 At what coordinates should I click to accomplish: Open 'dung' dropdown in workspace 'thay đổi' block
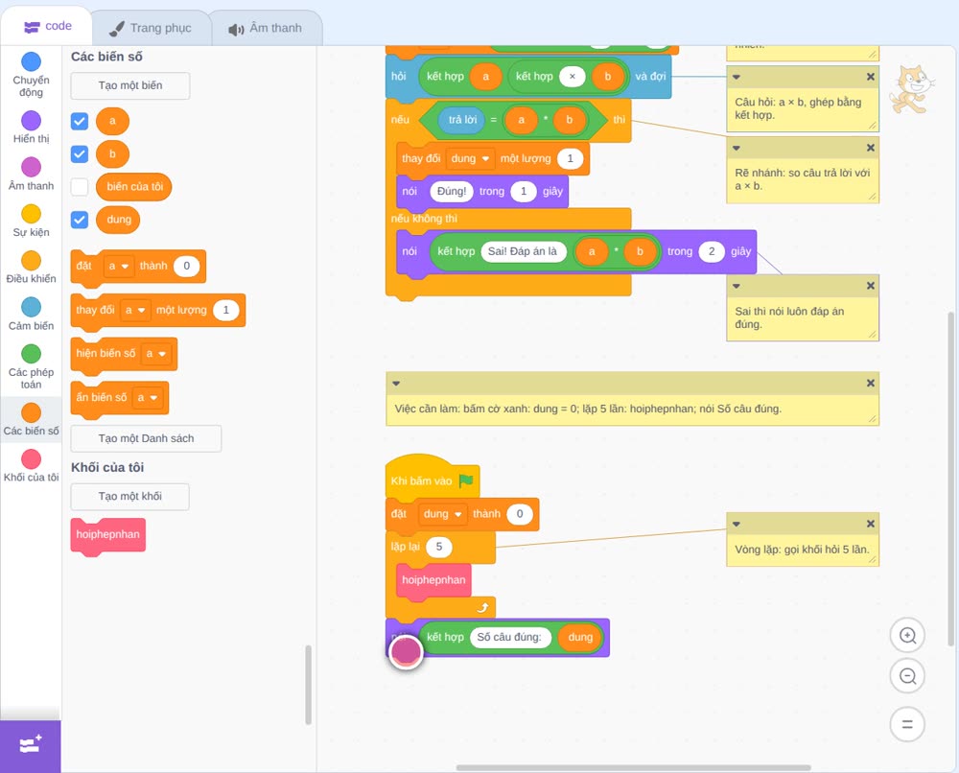point(470,158)
